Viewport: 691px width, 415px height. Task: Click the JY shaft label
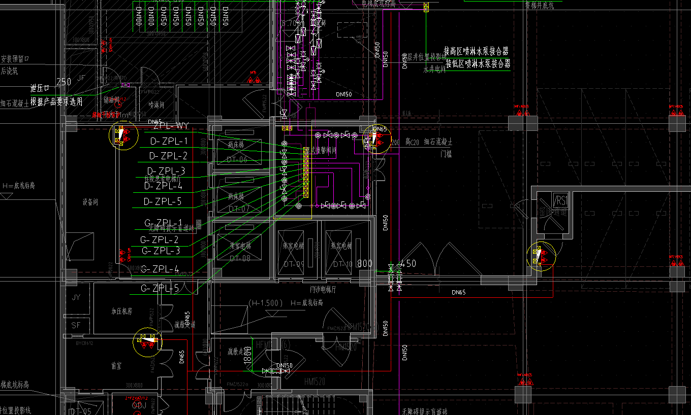pos(76,297)
